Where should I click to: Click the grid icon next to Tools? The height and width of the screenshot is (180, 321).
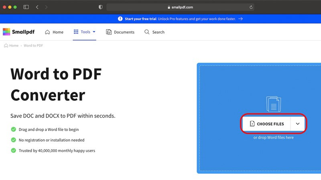pos(76,32)
